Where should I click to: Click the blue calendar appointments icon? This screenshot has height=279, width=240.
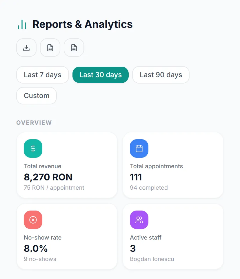(x=139, y=148)
